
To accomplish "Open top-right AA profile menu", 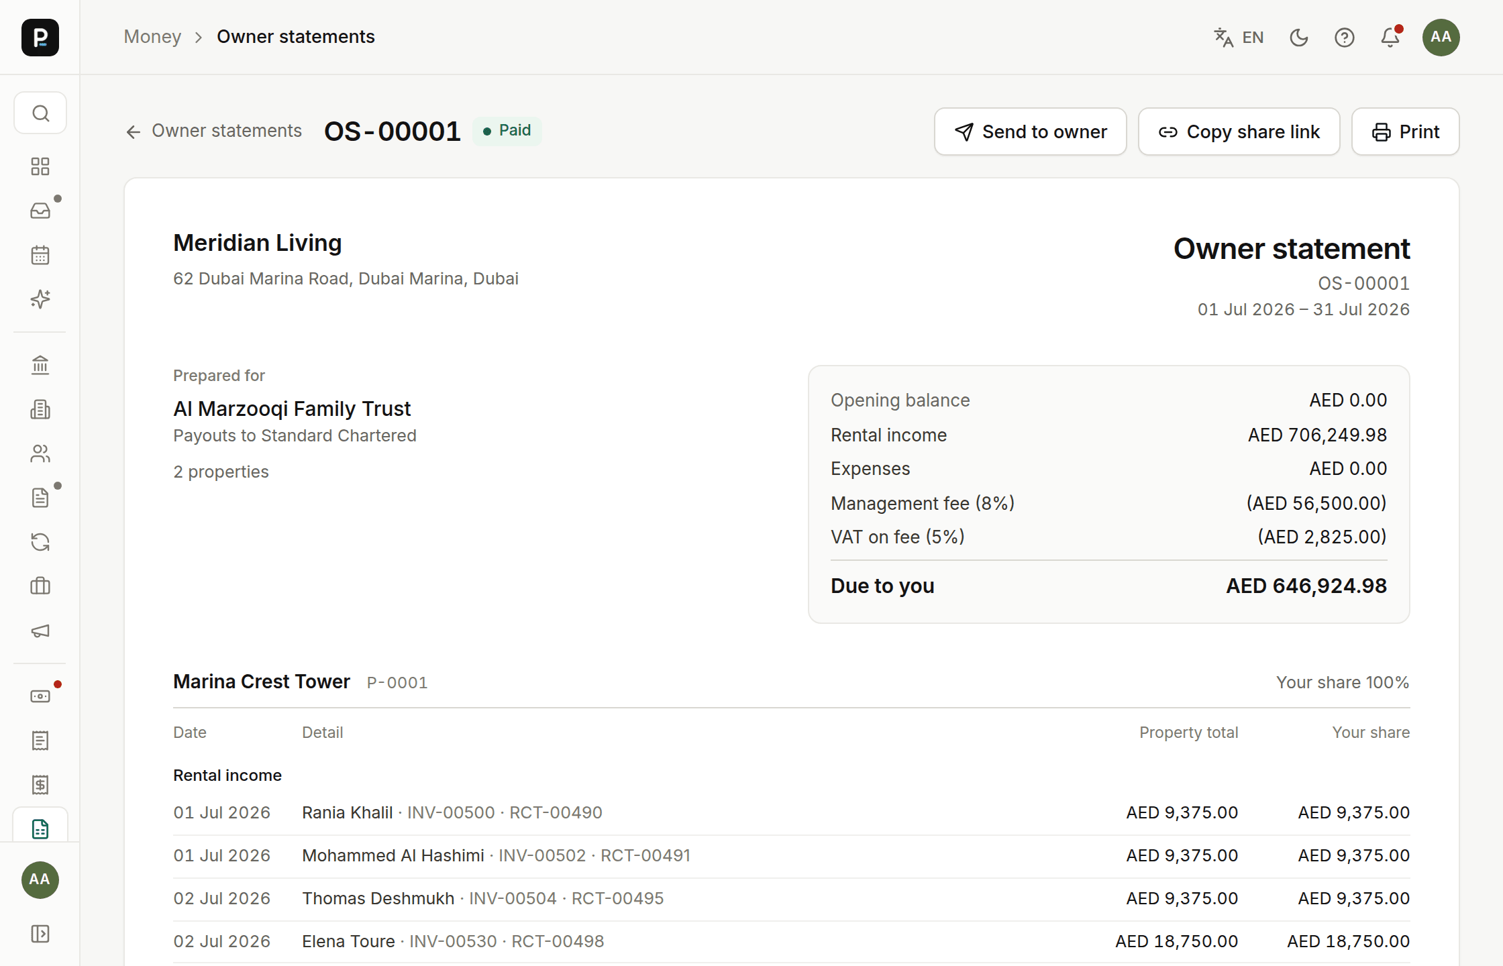I will point(1441,37).
